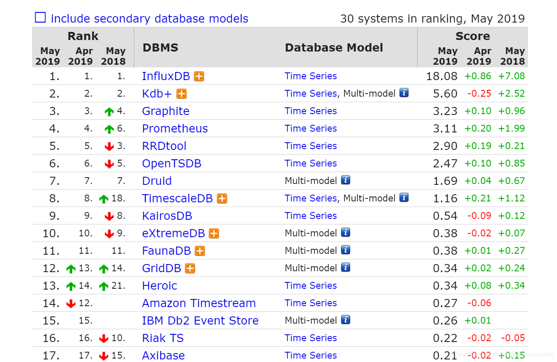Click Time Series link in Graphite row
Viewport: 557px width, 362px height.
pyautogui.click(x=311, y=111)
